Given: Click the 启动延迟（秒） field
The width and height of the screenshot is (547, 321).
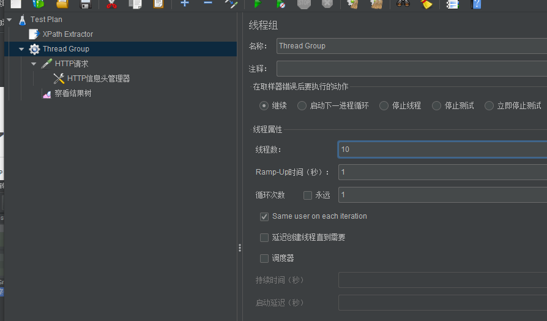Looking at the screenshot, I should point(443,303).
